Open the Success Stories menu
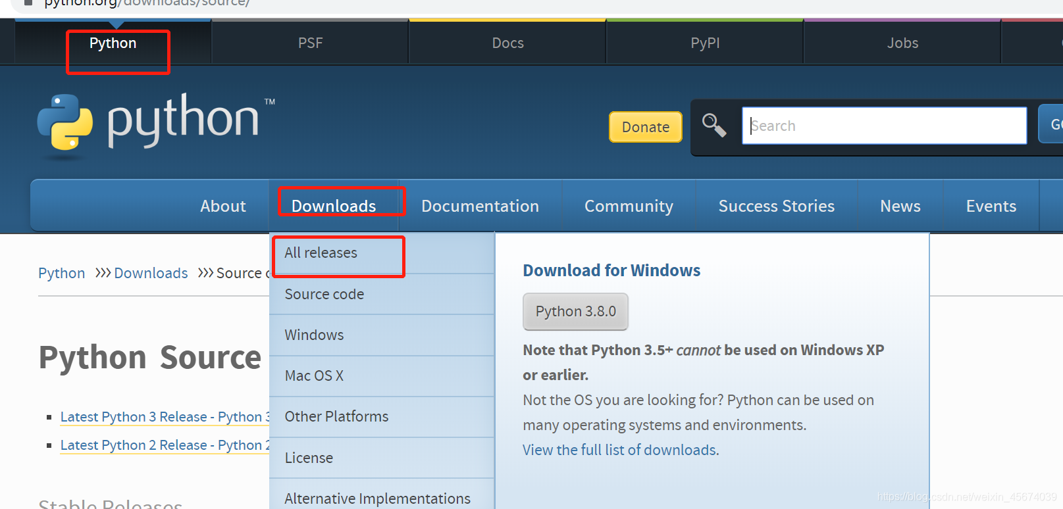 [x=777, y=206]
